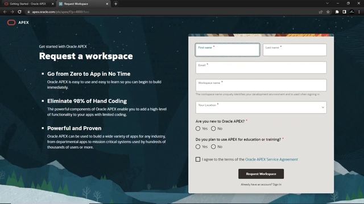Open the tab search chevron
The image size is (364, 204).
[x=328, y=3]
